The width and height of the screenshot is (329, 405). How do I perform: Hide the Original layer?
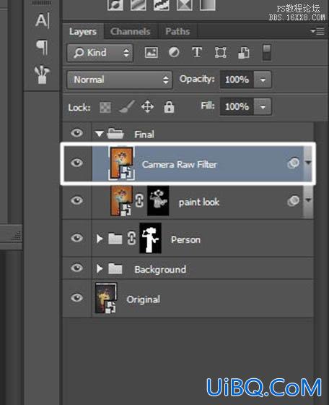point(76,298)
